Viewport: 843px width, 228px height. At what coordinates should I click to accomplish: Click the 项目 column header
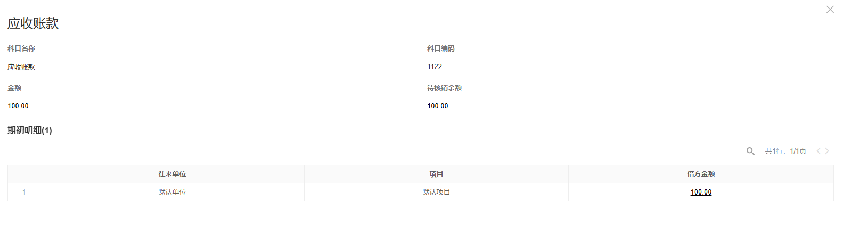tap(436, 174)
